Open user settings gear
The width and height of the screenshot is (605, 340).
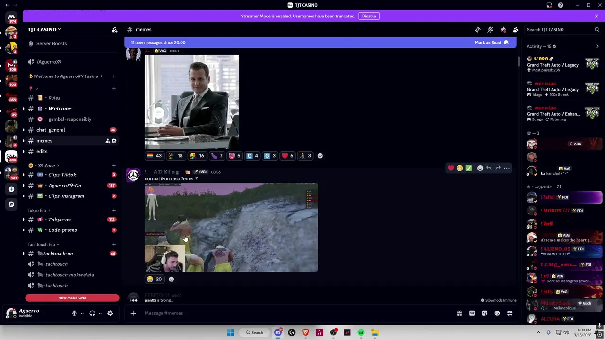point(110,313)
